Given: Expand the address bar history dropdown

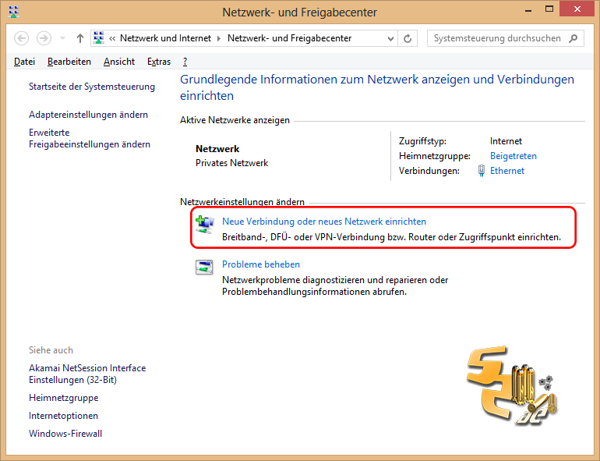Looking at the screenshot, I should 391,38.
